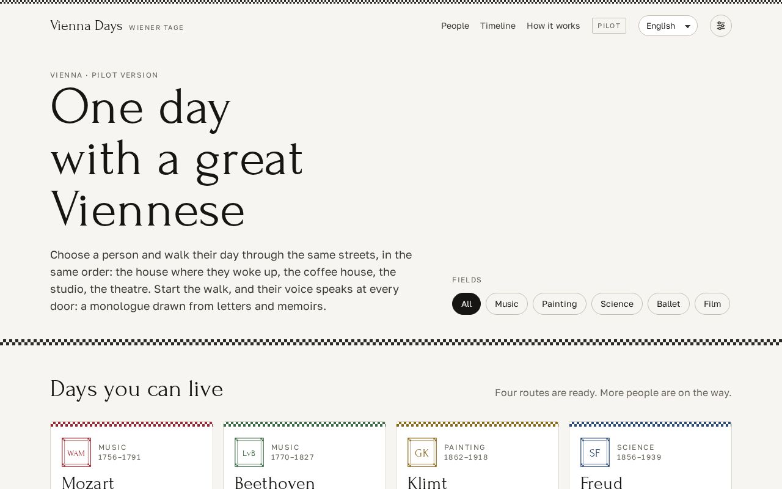Click the 'Four routes are ready' note
The width and height of the screenshot is (782, 489).
613,392
